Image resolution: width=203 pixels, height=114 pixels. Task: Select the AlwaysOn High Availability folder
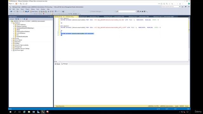(x=22, y=45)
